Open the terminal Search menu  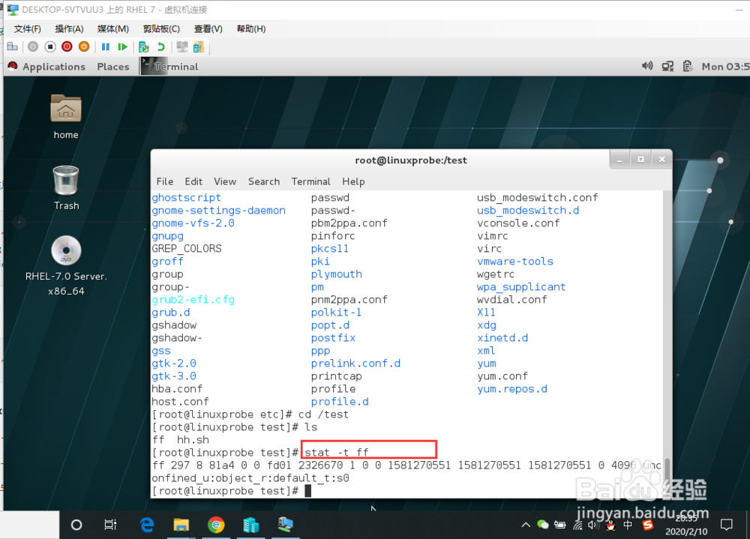(263, 181)
